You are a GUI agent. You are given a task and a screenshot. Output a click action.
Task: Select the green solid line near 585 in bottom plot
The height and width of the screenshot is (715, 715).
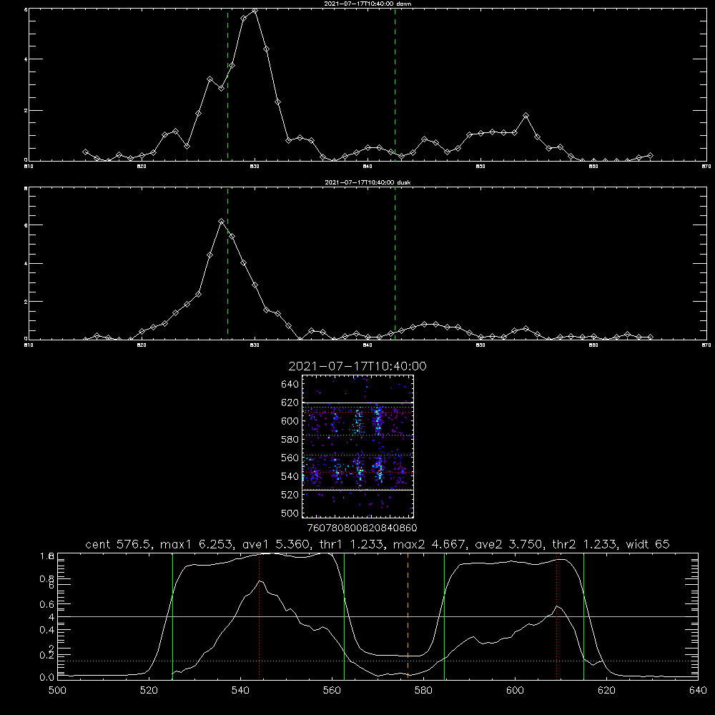click(444, 616)
